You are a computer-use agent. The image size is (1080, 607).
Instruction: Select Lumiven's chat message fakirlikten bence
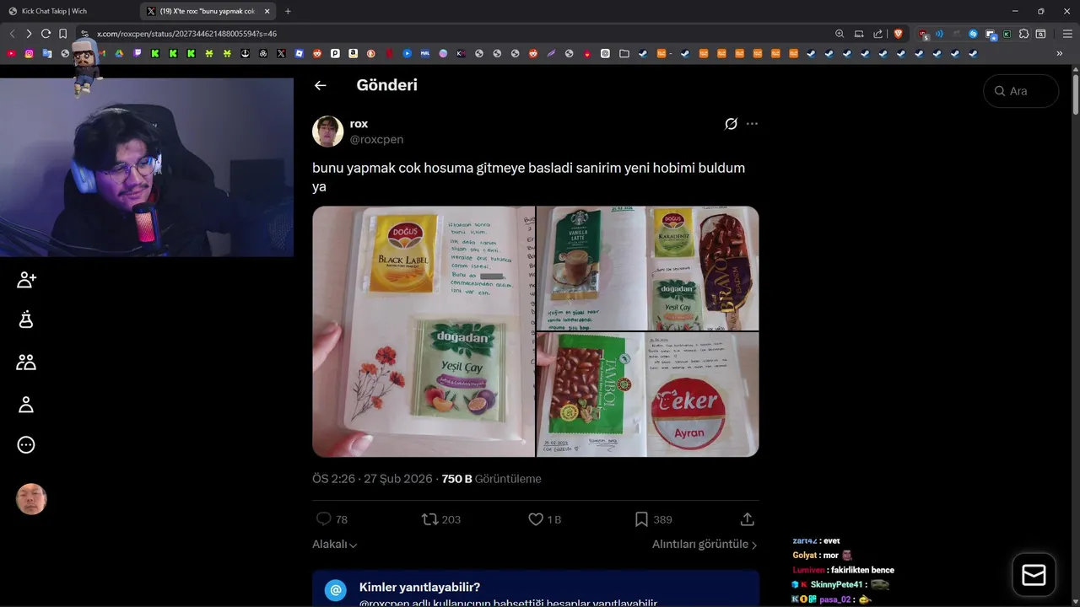(862, 570)
